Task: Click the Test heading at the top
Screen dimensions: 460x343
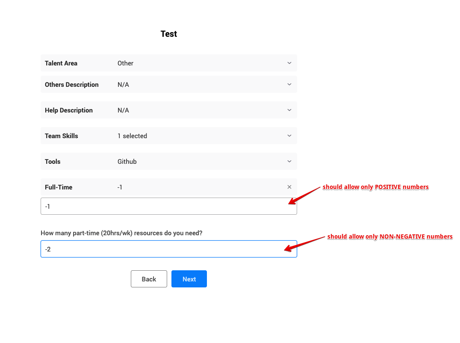Action: [x=168, y=34]
